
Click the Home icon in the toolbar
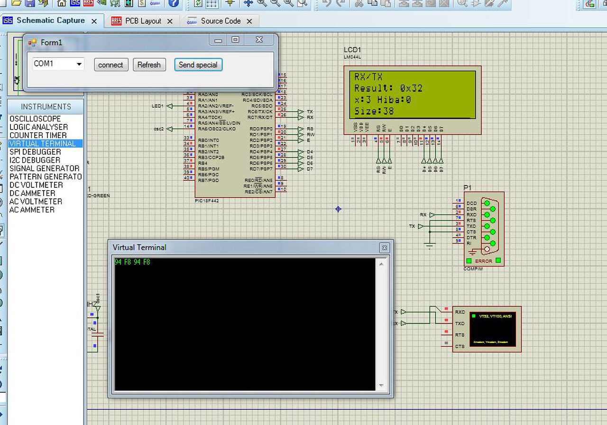(x=61, y=3)
